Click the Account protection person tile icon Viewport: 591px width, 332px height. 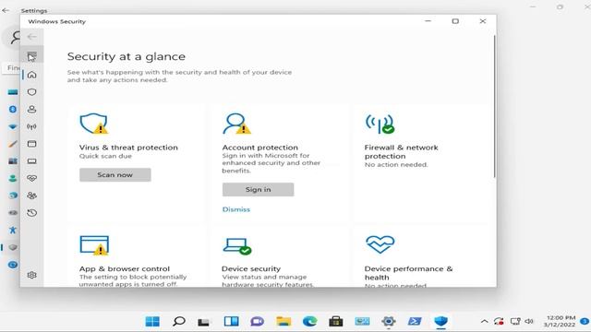[x=236, y=124]
